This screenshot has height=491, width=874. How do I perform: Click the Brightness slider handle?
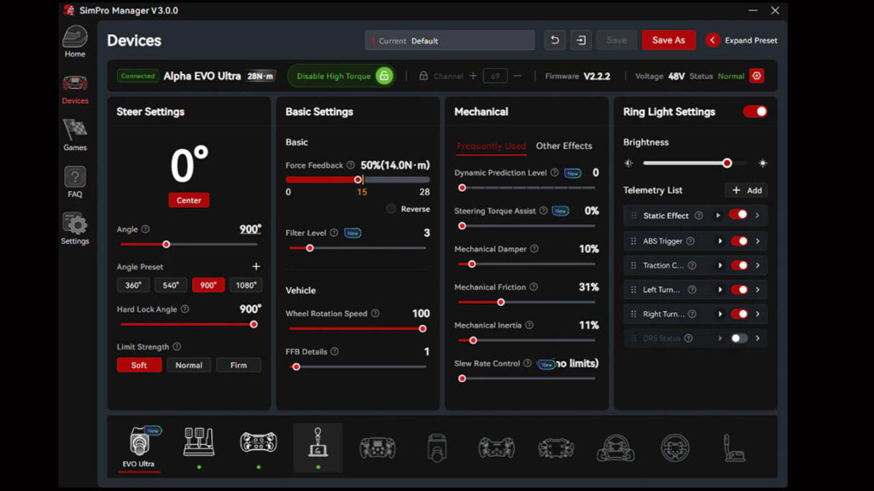727,163
